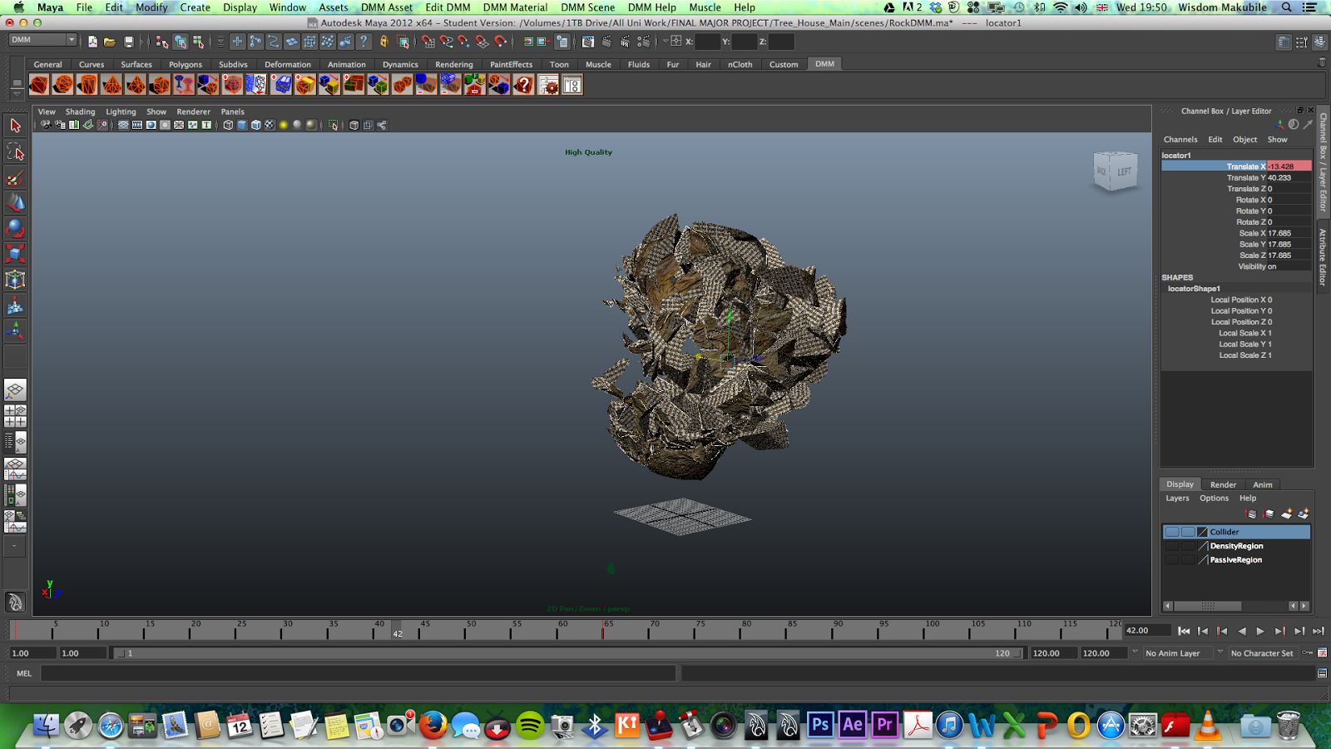This screenshot has width=1331, height=749.
Task: Open the No Anim Layer dropdown
Action: 1180,653
